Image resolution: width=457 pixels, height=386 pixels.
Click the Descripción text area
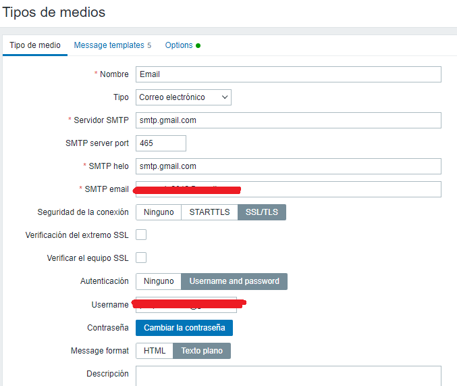(x=288, y=376)
